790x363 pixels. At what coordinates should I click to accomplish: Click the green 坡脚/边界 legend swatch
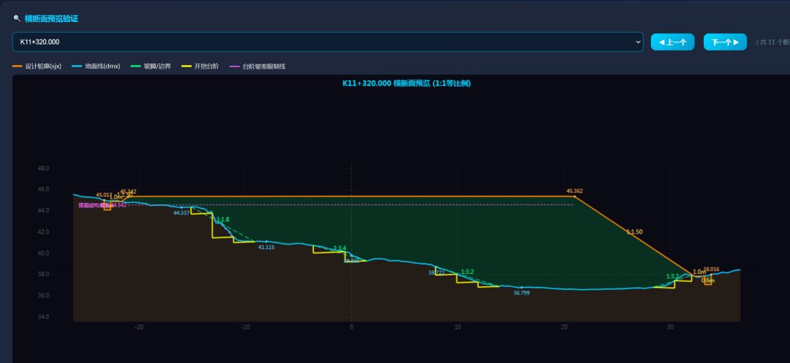click(x=135, y=66)
